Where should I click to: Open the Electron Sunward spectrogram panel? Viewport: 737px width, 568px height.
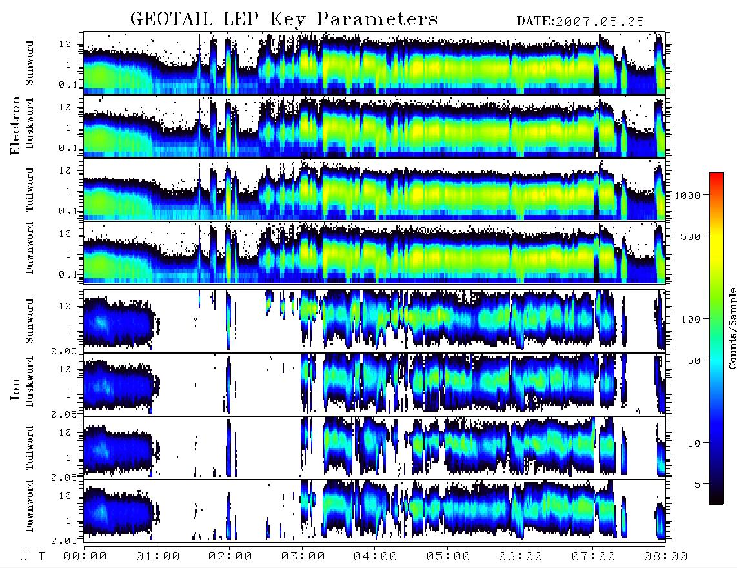374,63
